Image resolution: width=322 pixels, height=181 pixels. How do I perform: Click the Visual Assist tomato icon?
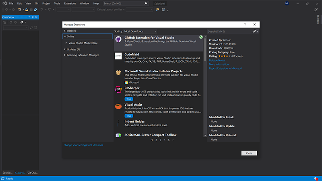[x=118, y=106]
